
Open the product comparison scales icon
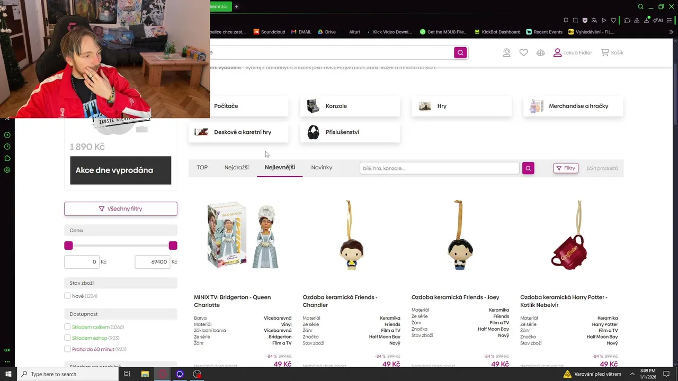pos(540,53)
